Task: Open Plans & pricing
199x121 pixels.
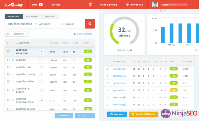Action: click(108, 5)
